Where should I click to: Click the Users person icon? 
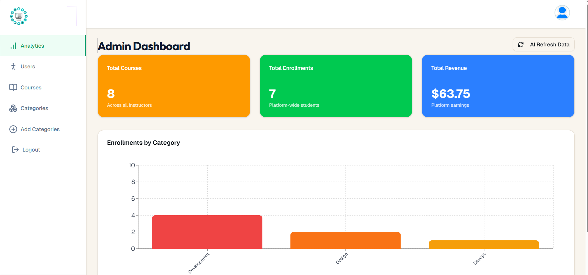click(x=13, y=67)
